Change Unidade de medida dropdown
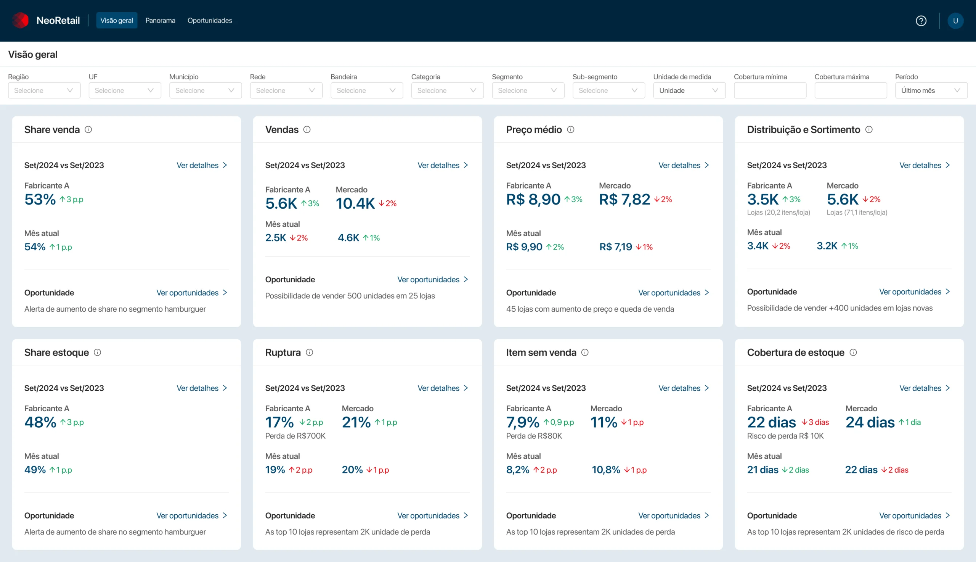The width and height of the screenshot is (976, 562). click(689, 90)
